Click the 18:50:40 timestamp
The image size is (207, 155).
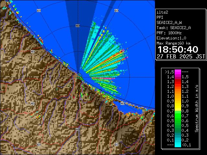pos(178,49)
